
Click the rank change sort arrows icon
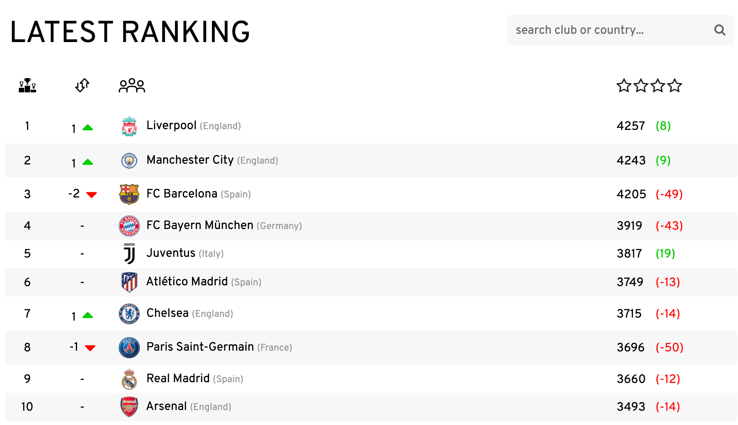pos(82,86)
